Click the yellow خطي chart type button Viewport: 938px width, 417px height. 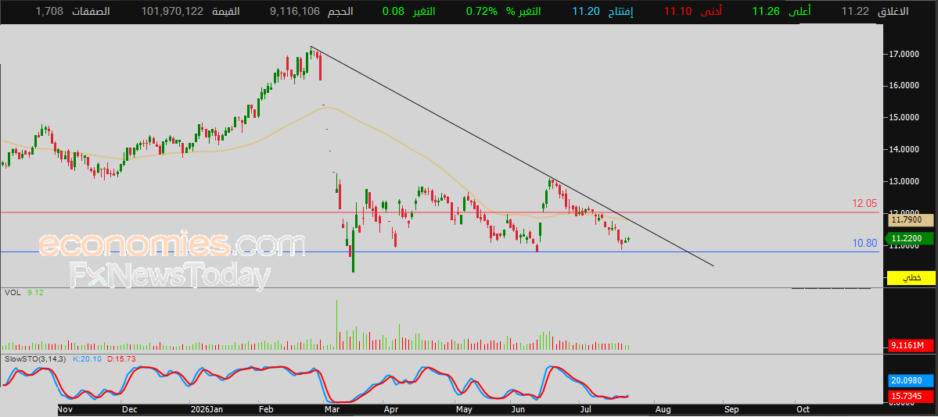[911, 278]
